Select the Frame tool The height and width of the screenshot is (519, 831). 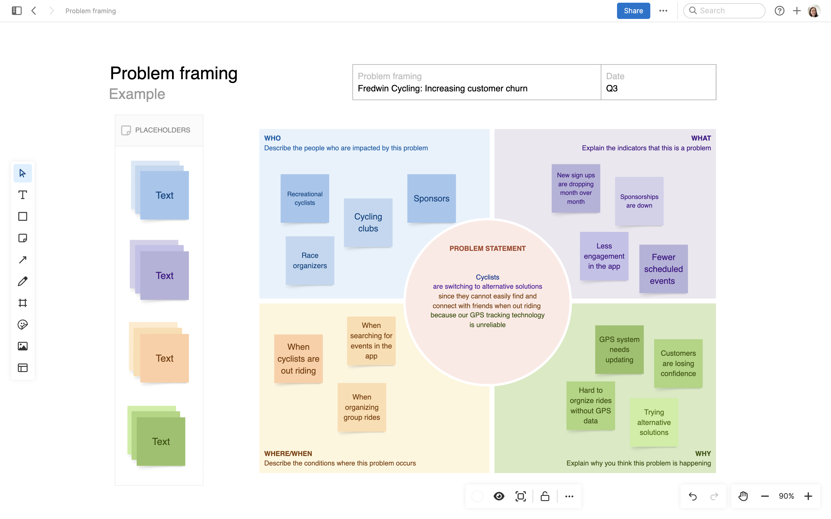pos(23,303)
